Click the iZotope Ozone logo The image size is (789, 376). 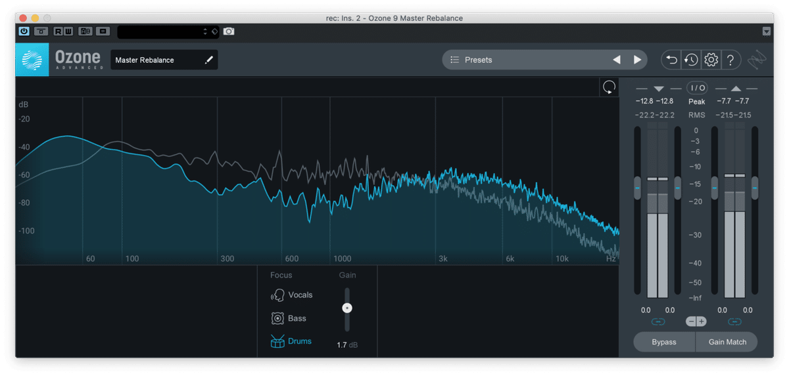click(32, 60)
